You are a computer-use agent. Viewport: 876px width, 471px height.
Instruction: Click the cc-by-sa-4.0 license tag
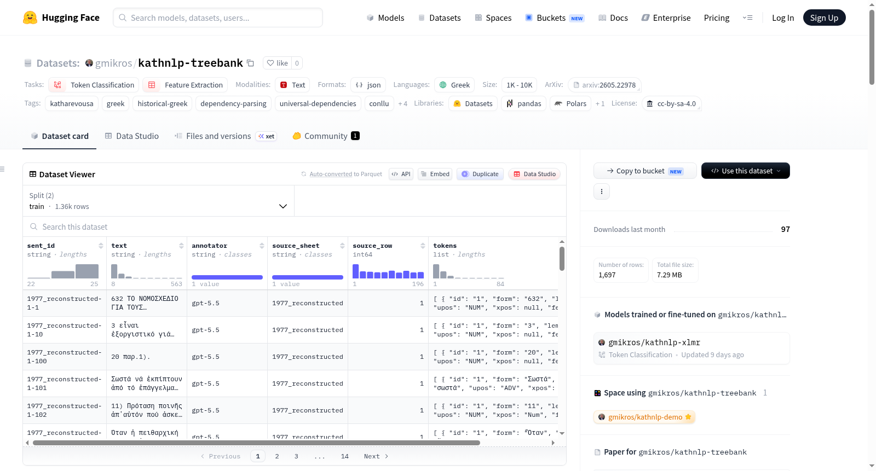[671, 103]
